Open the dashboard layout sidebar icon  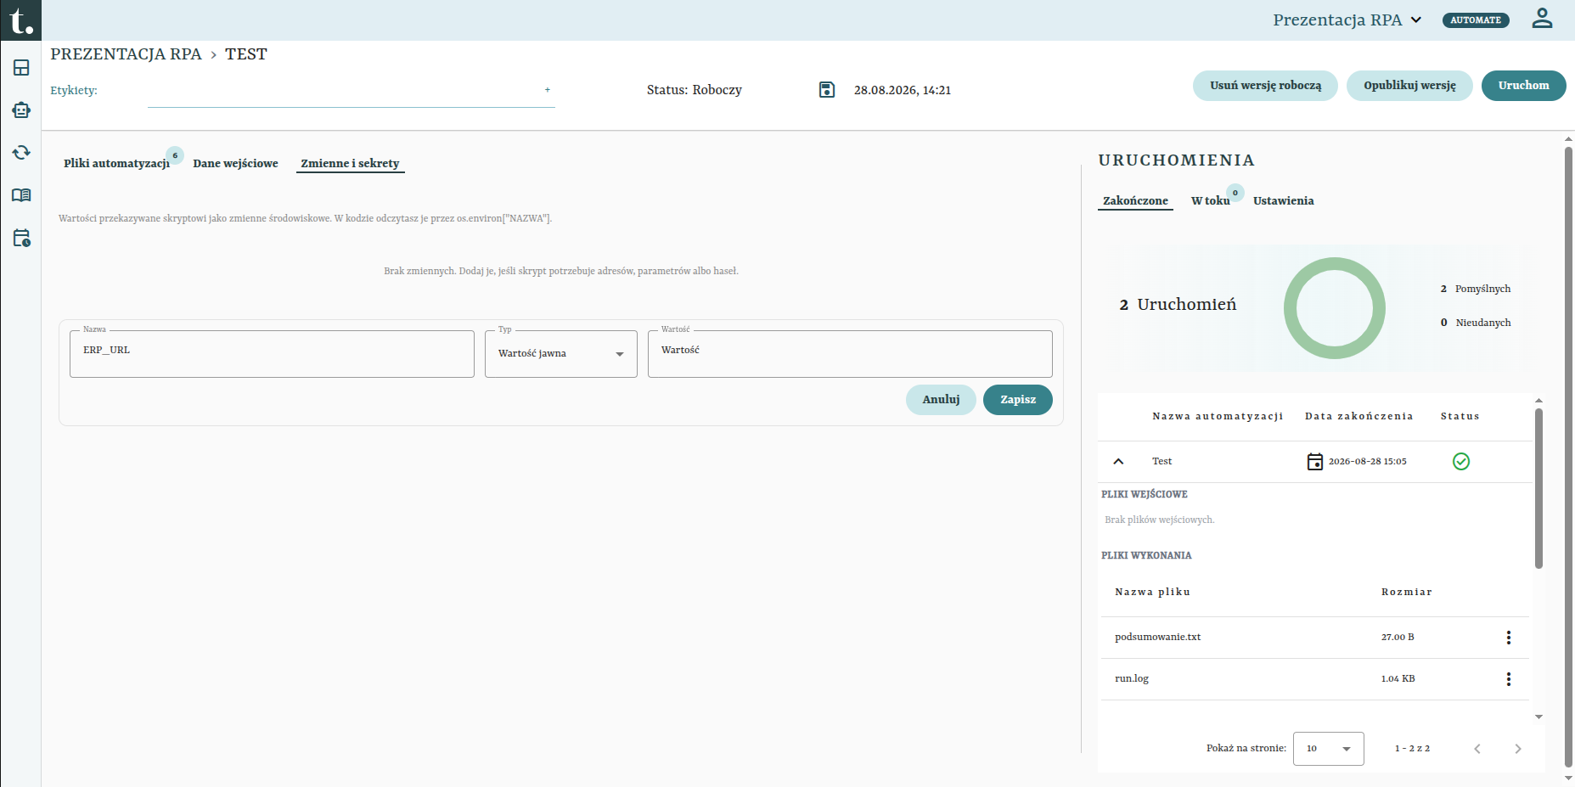pyautogui.click(x=21, y=68)
